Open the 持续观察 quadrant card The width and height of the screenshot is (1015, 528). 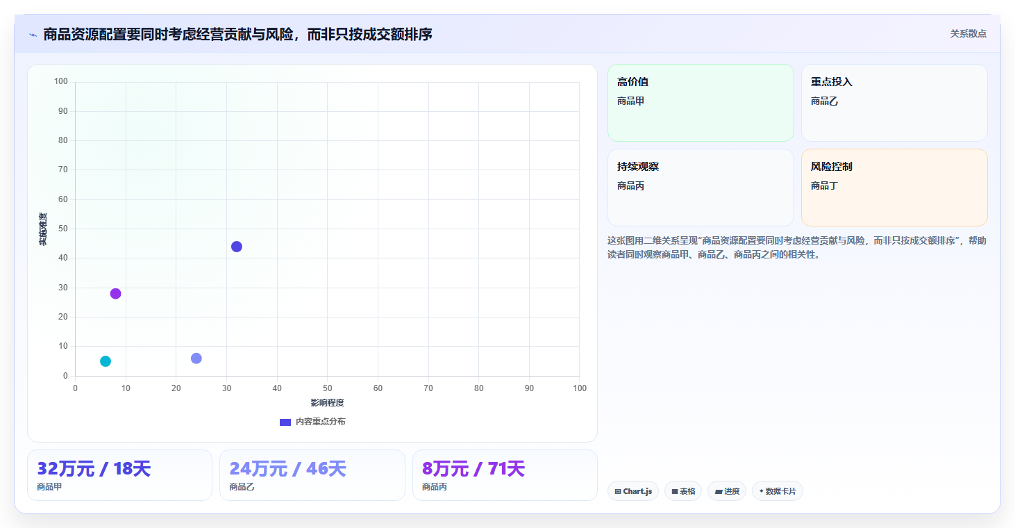[x=701, y=188]
